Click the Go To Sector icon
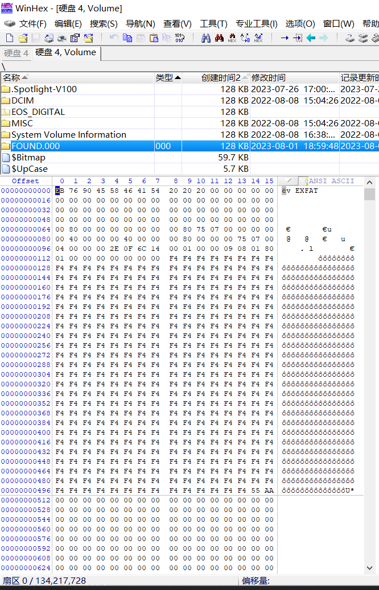The image size is (379, 590). tap(298, 38)
